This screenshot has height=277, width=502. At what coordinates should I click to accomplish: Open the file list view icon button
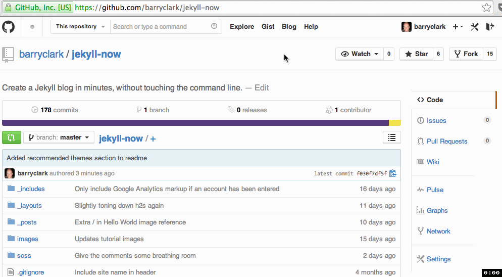pos(392,137)
